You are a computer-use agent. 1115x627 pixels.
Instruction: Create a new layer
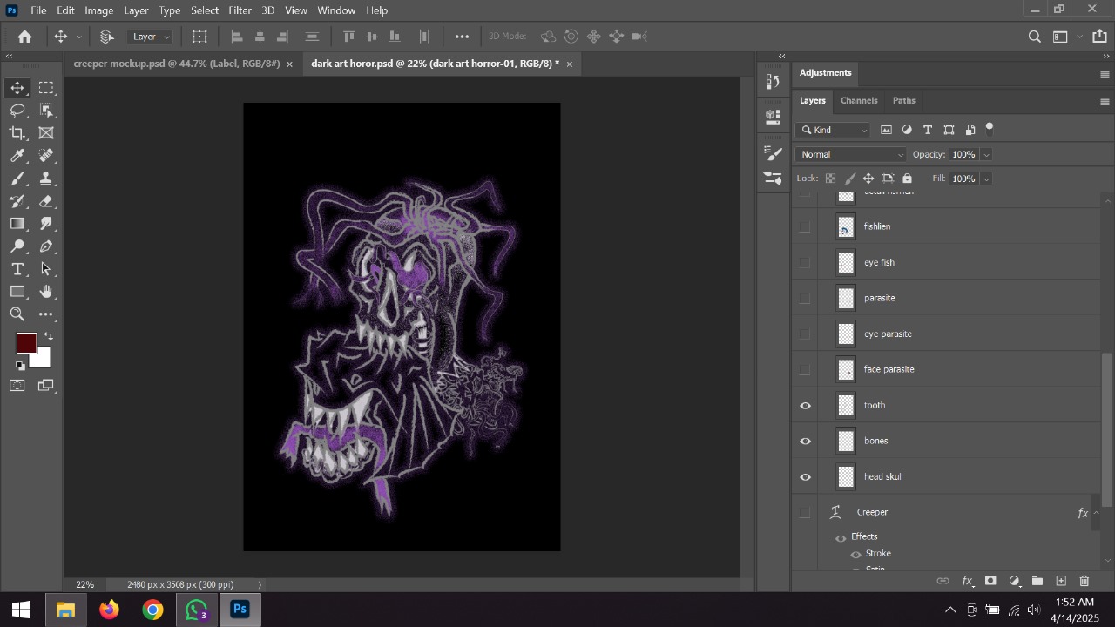[1061, 581]
